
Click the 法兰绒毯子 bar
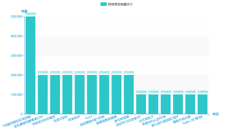coord(153,104)
